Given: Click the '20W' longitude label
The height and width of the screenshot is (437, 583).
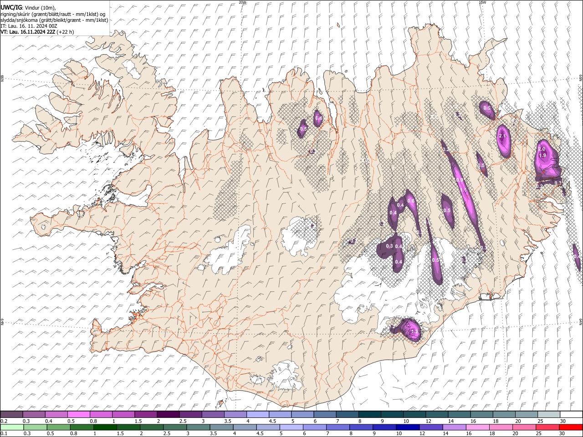Looking at the screenshot, I should (242, 2).
